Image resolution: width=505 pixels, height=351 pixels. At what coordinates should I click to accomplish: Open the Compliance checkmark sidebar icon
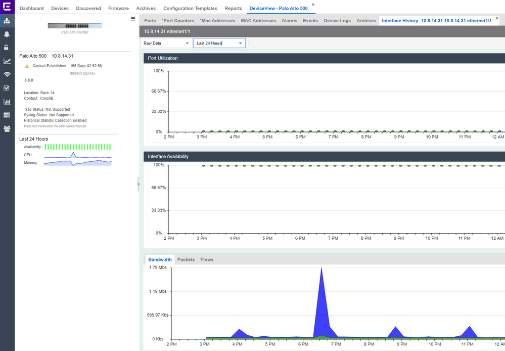tap(7, 88)
